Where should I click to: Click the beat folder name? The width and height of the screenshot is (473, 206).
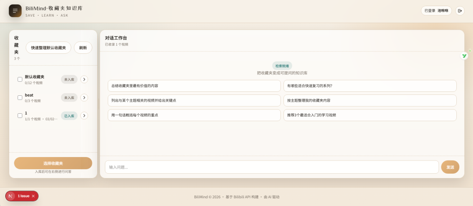29,95
